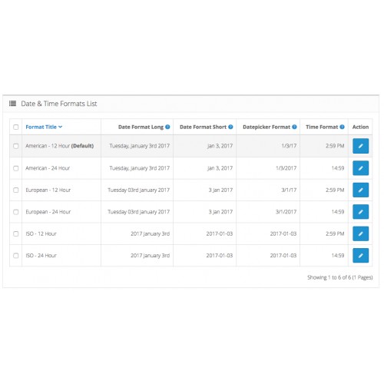Screen dimensions: 384x384
Task: Check the American - 24 Hour row checkbox
Action: pos(16,168)
